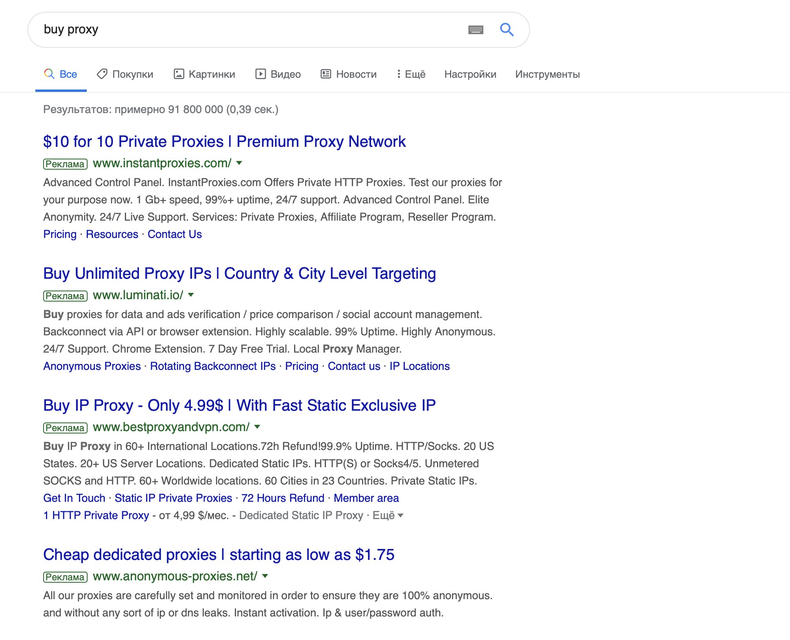Open the Новости tab
The height and width of the screenshot is (640, 790).
(x=349, y=74)
